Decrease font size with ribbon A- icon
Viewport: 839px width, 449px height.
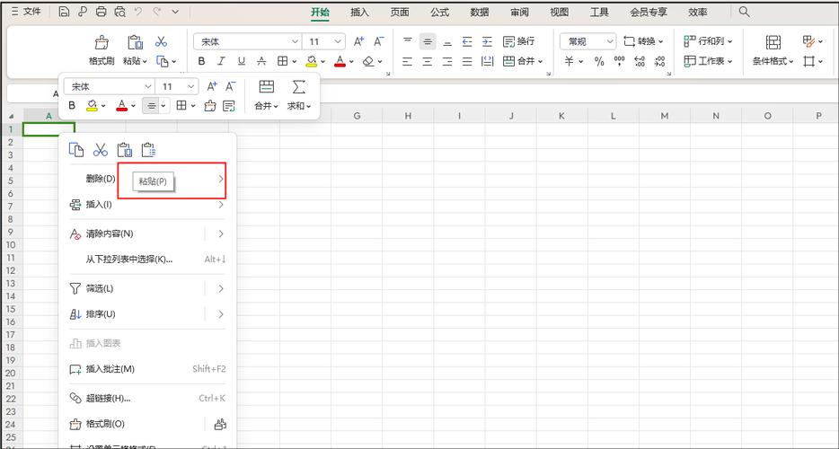pyautogui.click(x=379, y=41)
